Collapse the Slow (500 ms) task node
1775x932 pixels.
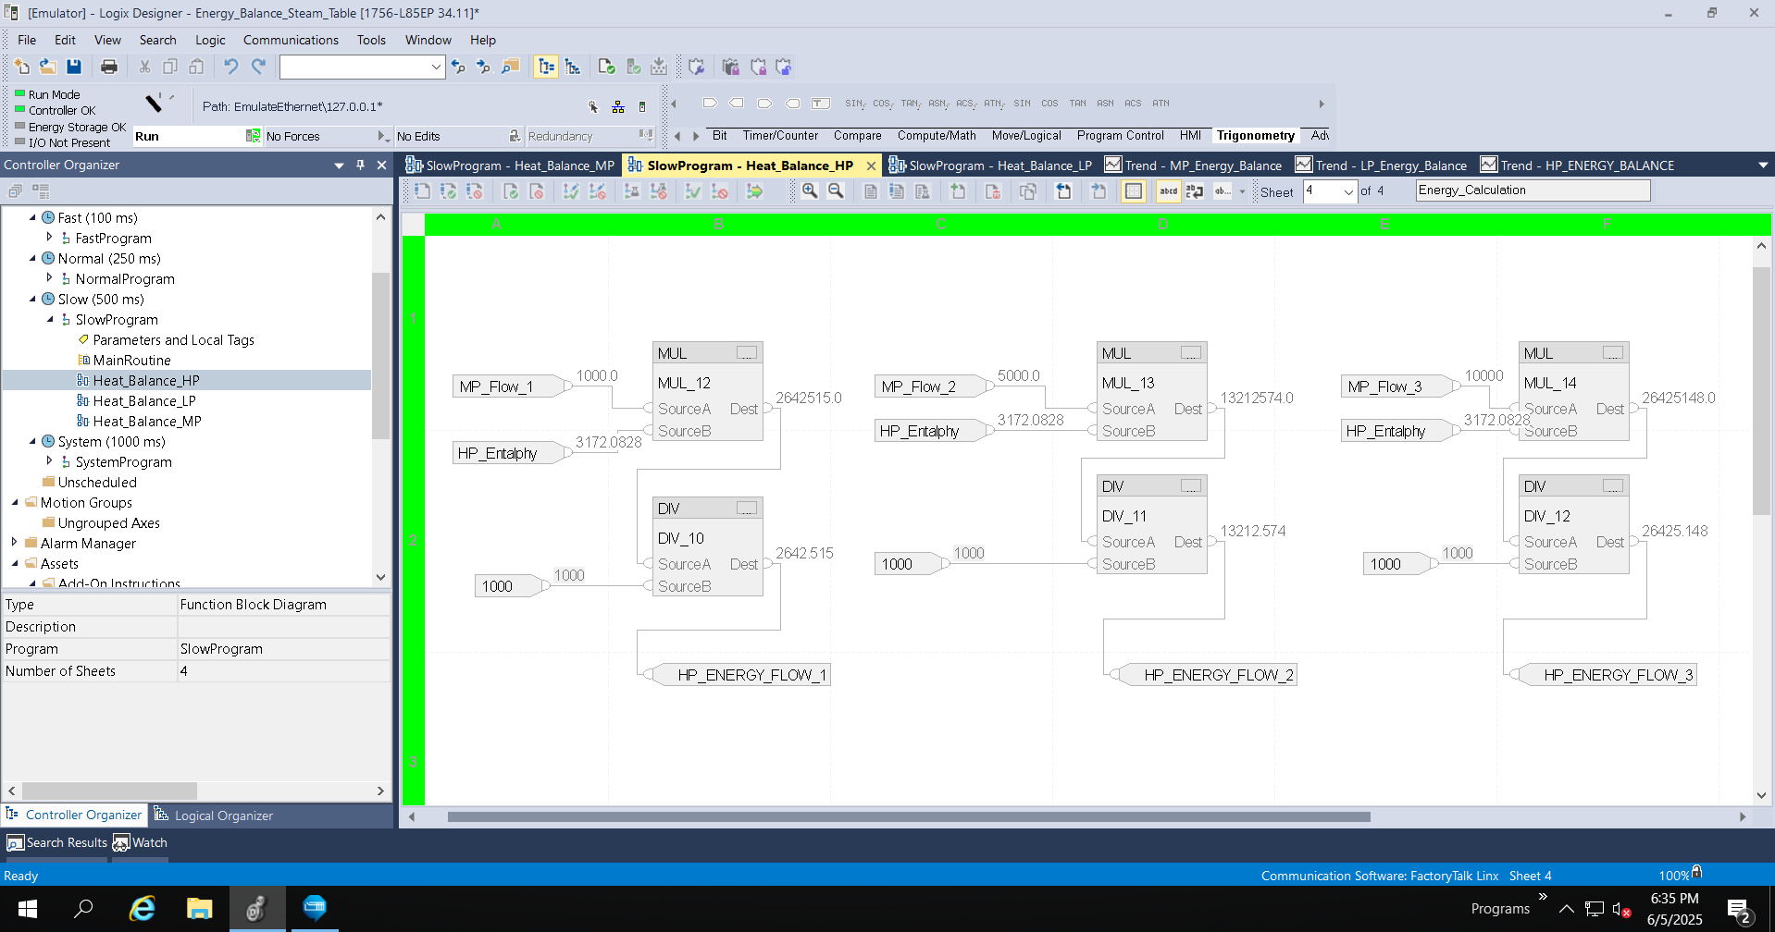coord(32,299)
